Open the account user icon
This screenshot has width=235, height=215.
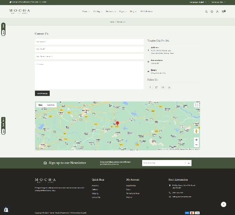[x=217, y=12]
